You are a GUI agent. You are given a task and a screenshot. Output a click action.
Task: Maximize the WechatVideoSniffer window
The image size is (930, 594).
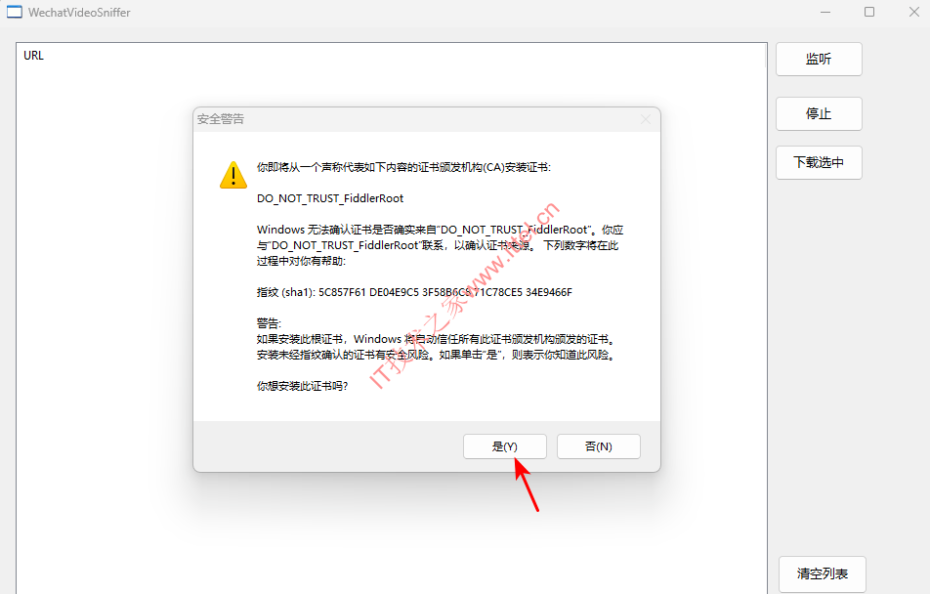[869, 12]
